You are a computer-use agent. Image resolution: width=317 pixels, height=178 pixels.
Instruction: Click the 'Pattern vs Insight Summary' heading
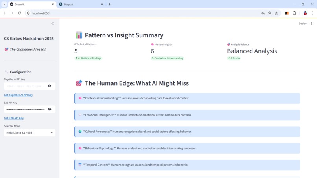[x=124, y=35]
